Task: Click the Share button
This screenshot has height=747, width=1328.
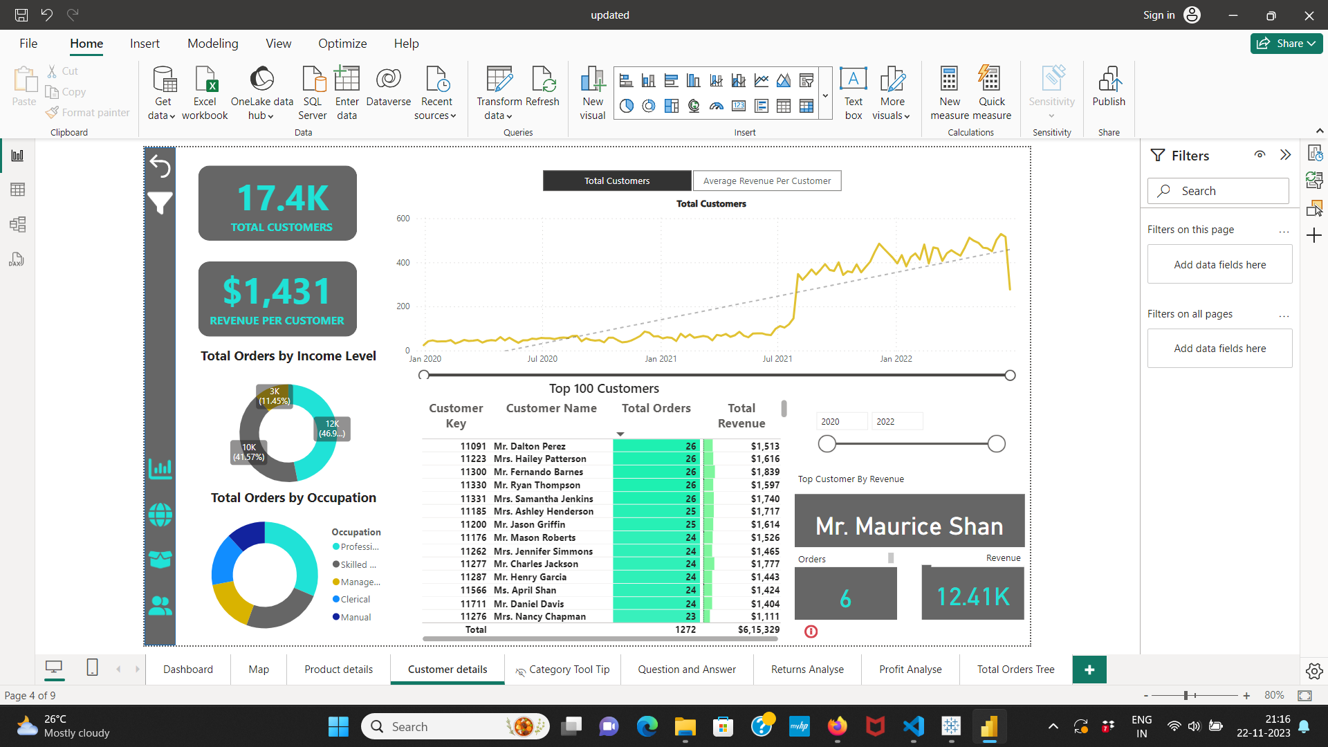Action: (x=1286, y=43)
